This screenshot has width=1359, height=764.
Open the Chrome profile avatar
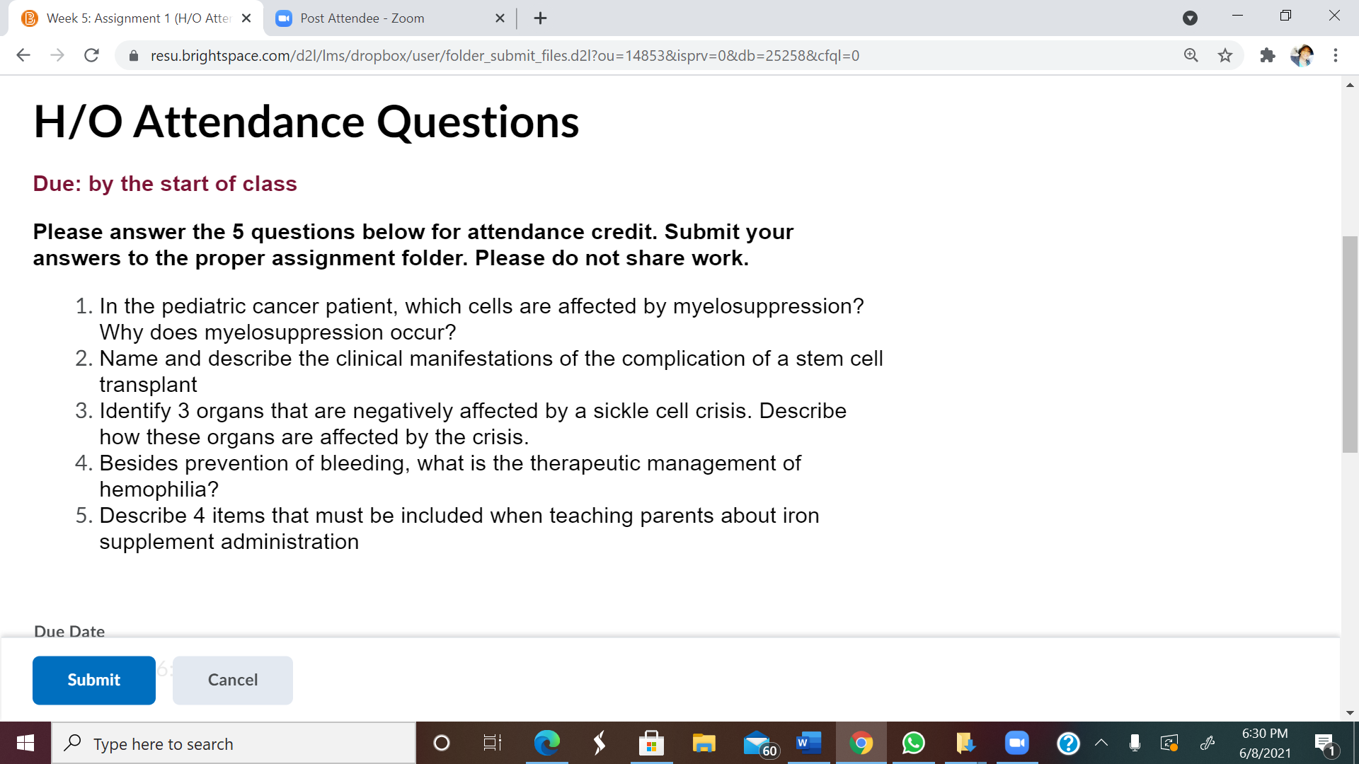coord(1302,55)
